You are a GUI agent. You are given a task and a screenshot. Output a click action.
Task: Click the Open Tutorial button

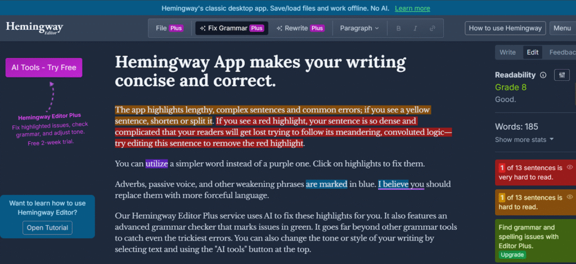(47, 227)
